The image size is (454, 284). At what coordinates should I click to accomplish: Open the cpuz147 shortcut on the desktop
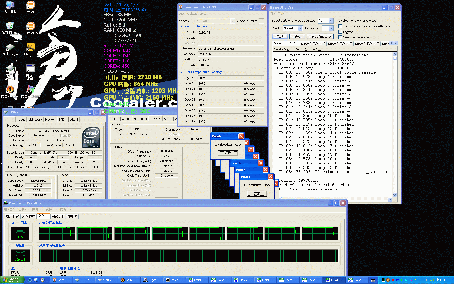10,72
